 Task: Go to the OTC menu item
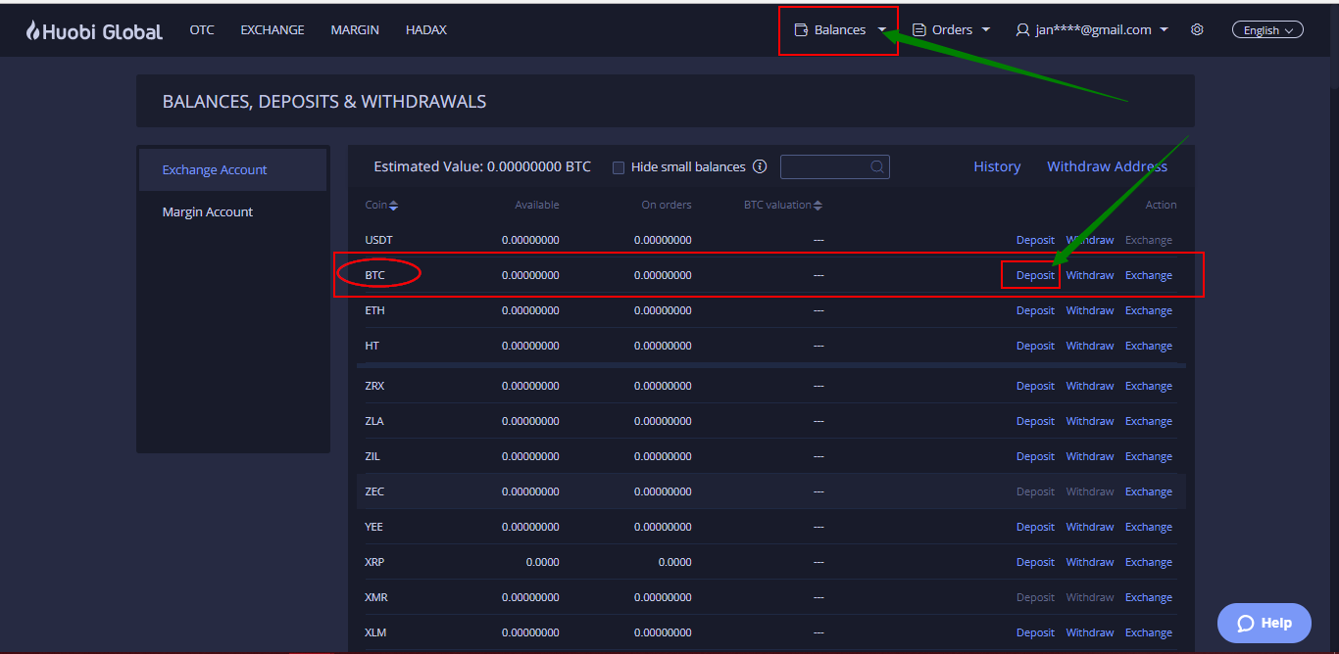202,30
